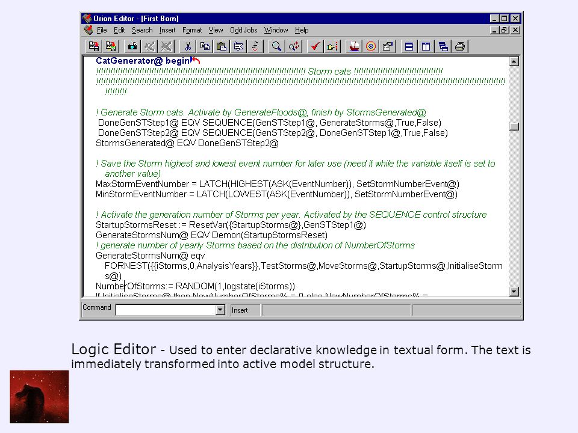The image size is (578, 433).
Task: Click the vertical scrollbar thumb
Action: tap(514, 126)
